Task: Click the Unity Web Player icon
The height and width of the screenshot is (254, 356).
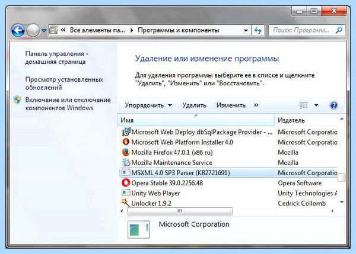Action: click(x=126, y=193)
